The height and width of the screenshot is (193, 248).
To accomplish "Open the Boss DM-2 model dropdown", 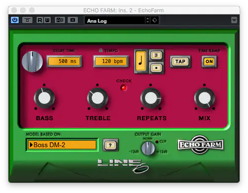I will coord(62,145).
